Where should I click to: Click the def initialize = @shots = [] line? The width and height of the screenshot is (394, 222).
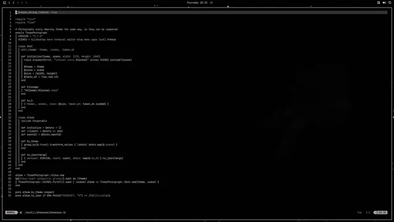coord(41,128)
